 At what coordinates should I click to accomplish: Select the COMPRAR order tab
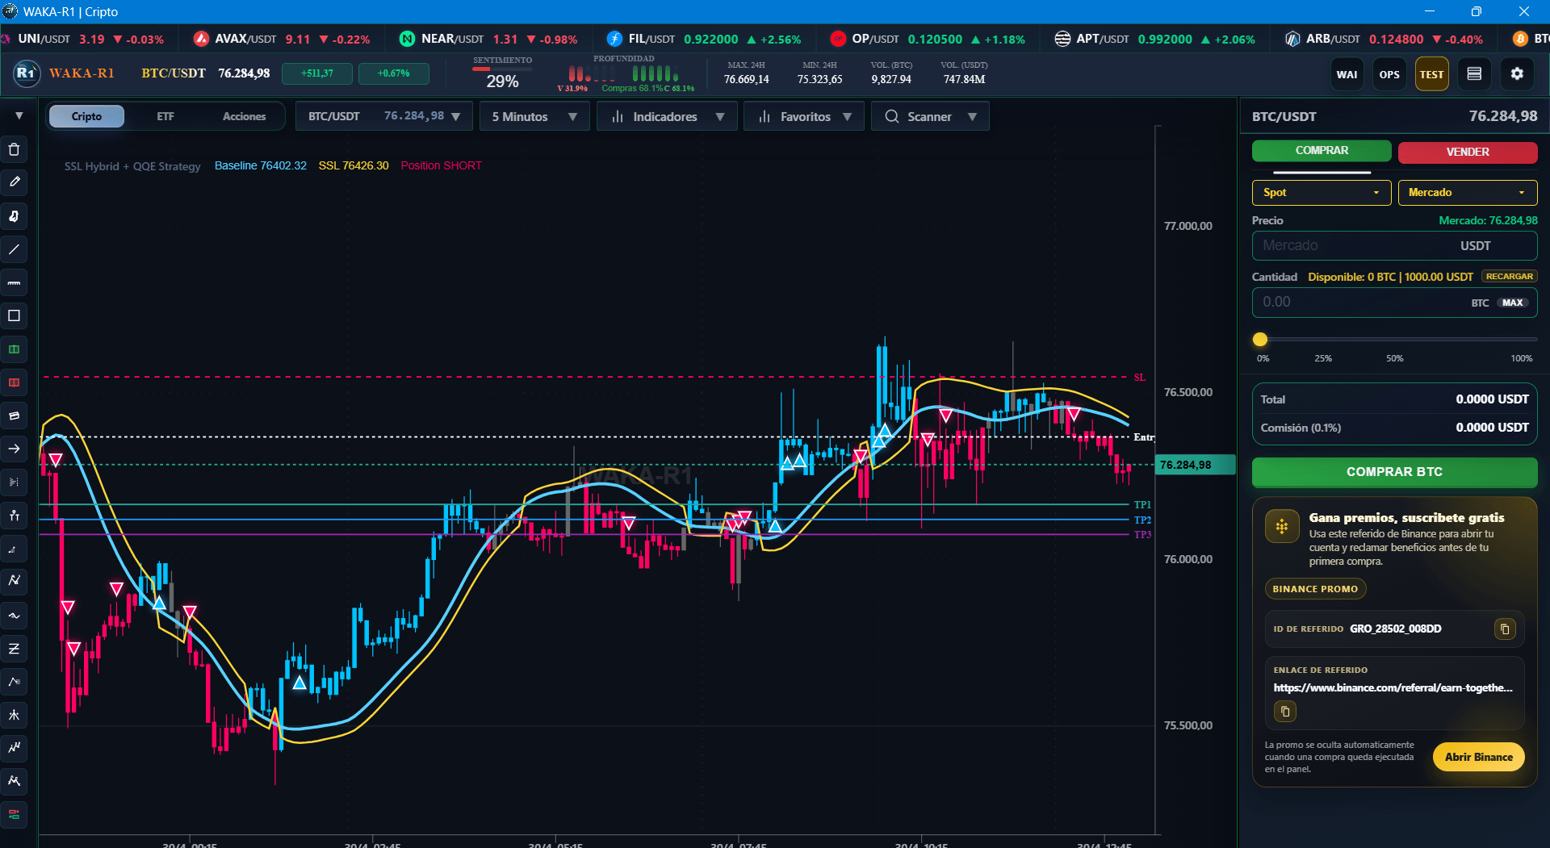(x=1322, y=151)
